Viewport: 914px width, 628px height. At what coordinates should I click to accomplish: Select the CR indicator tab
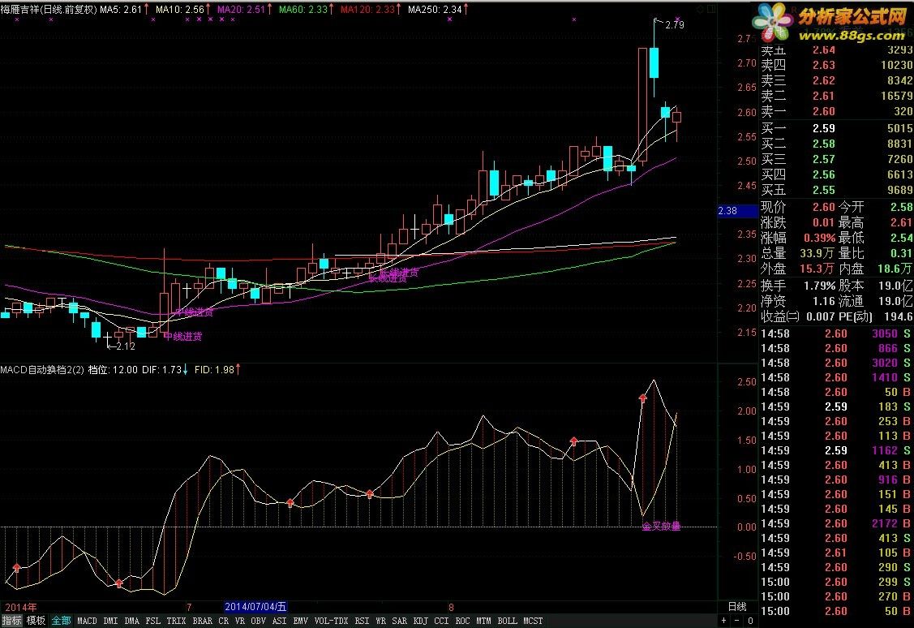click(x=223, y=621)
